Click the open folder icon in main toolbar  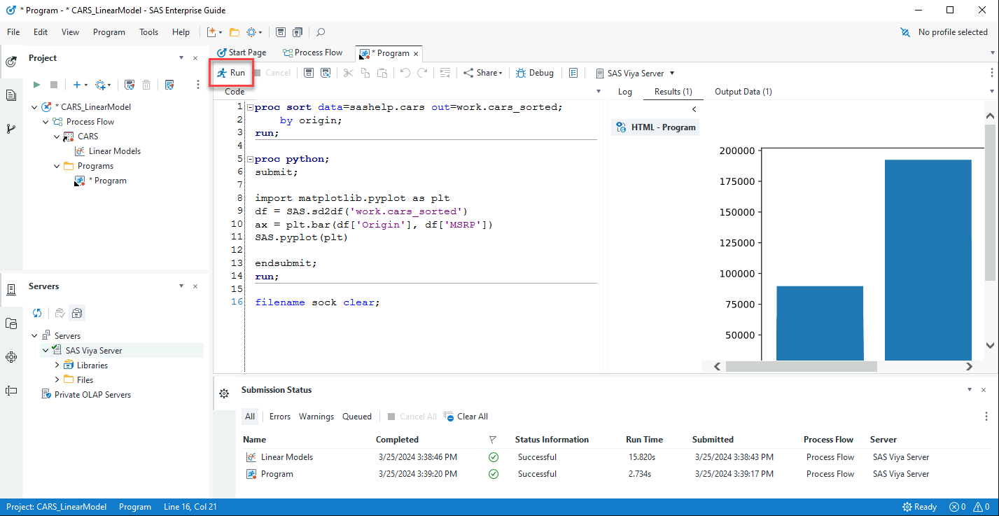click(235, 32)
